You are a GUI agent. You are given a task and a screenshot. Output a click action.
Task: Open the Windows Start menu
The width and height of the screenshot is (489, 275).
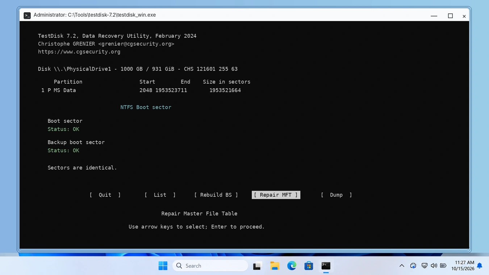pyautogui.click(x=163, y=266)
